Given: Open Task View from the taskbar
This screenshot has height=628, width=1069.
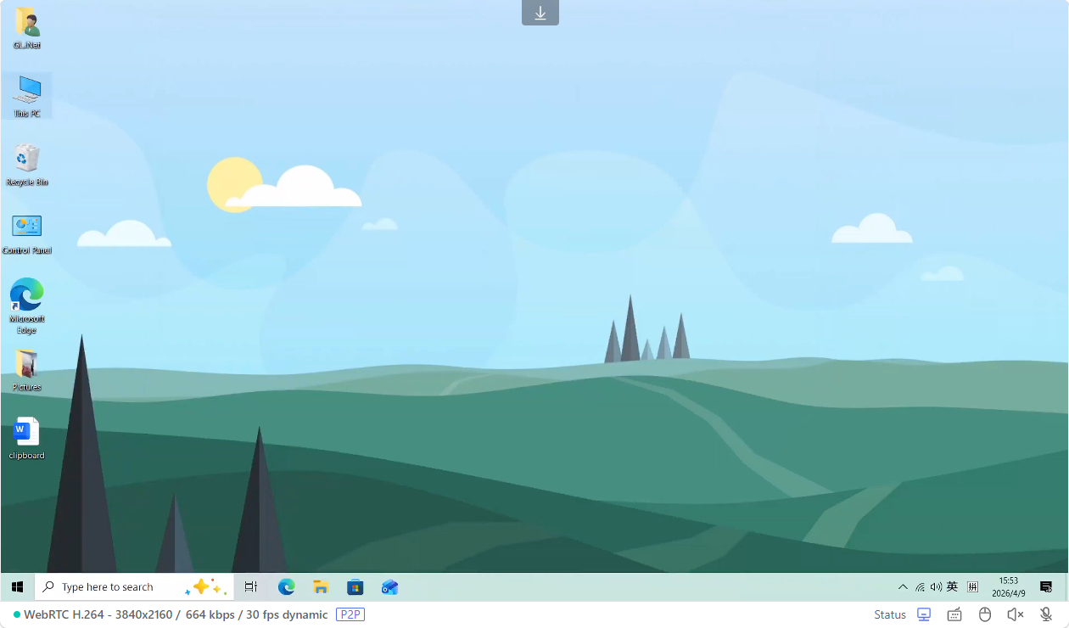Looking at the screenshot, I should (x=251, y=587).
